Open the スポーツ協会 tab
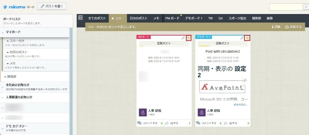The image size is (309, 135). [237, 18]
